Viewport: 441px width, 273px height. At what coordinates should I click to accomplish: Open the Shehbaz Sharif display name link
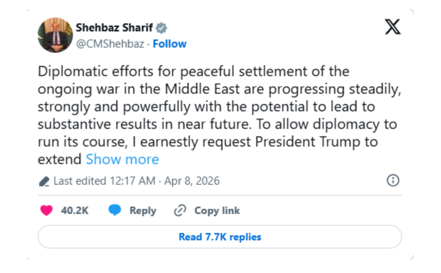click(x=114, y=28)
